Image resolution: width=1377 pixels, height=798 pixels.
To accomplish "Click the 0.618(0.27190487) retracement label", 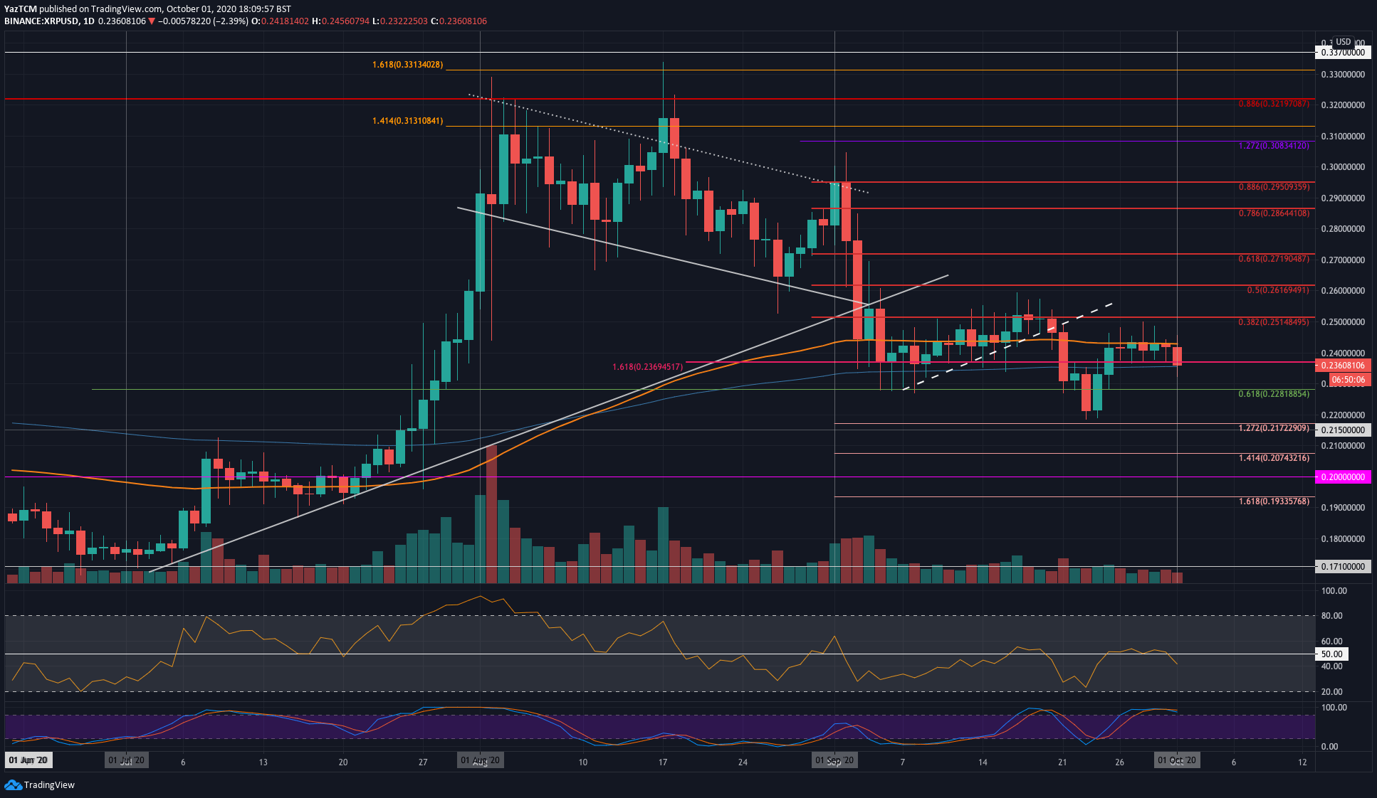I will tap(1274, 259).
